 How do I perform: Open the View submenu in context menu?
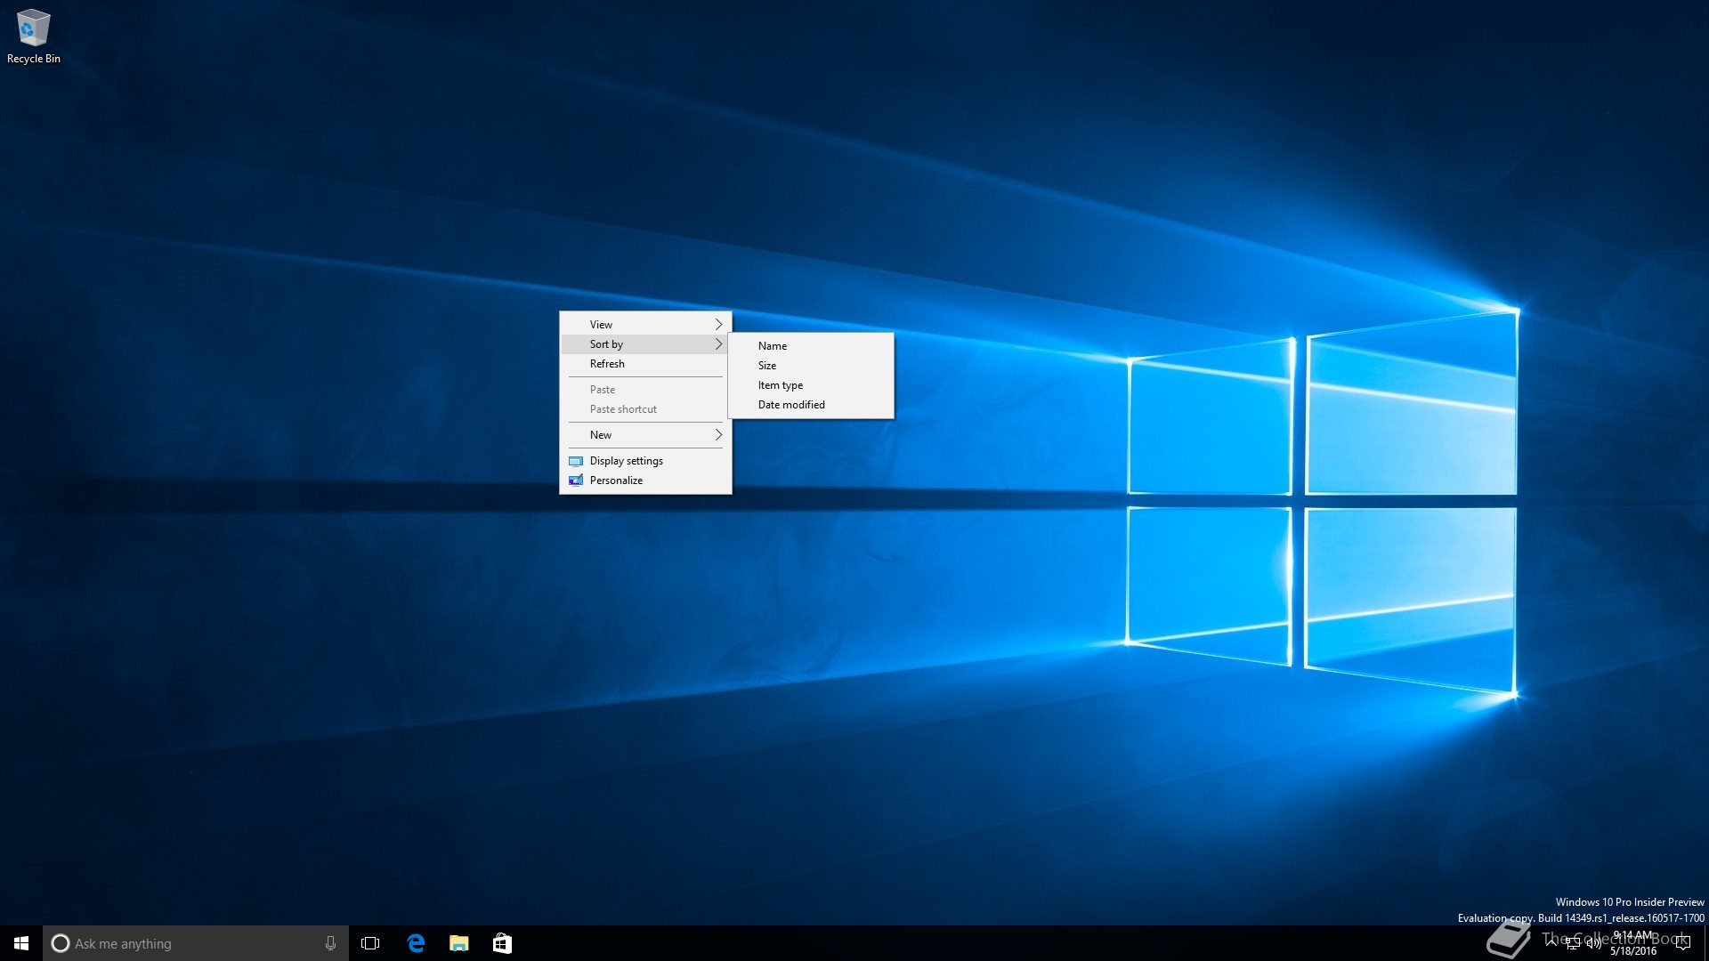click(645, 325)
